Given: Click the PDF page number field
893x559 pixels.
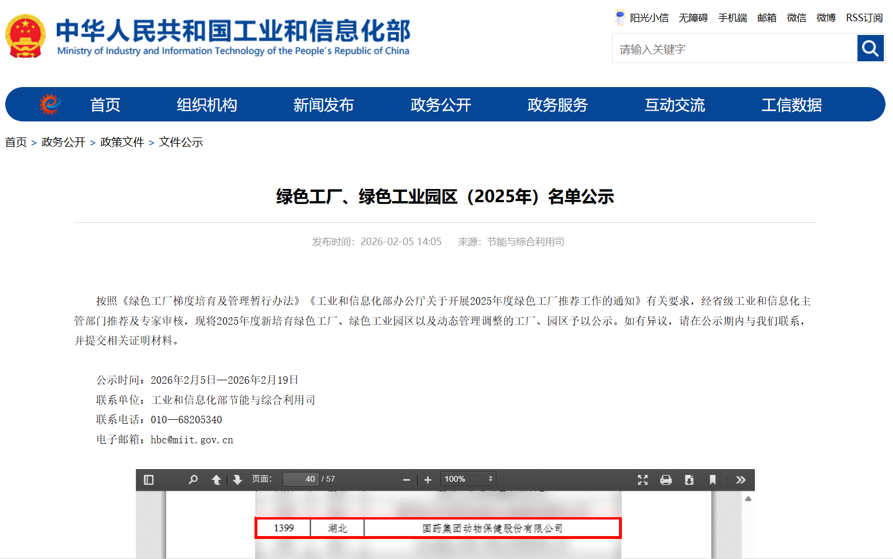Looking at the screenshot, I should (301, 479).
